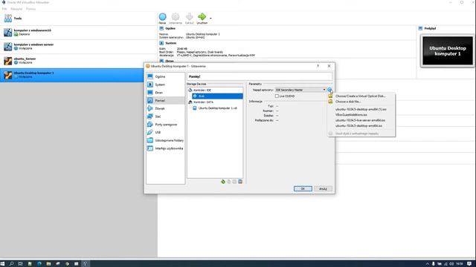Open the Porty szeregowe settings category
The height and width of the screenshot is (267, 476).
click(165, 125)
